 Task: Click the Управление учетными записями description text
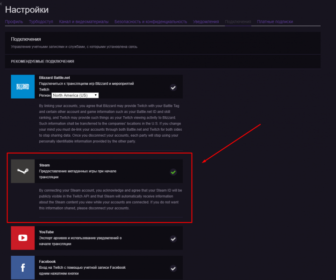coord(74,47)
